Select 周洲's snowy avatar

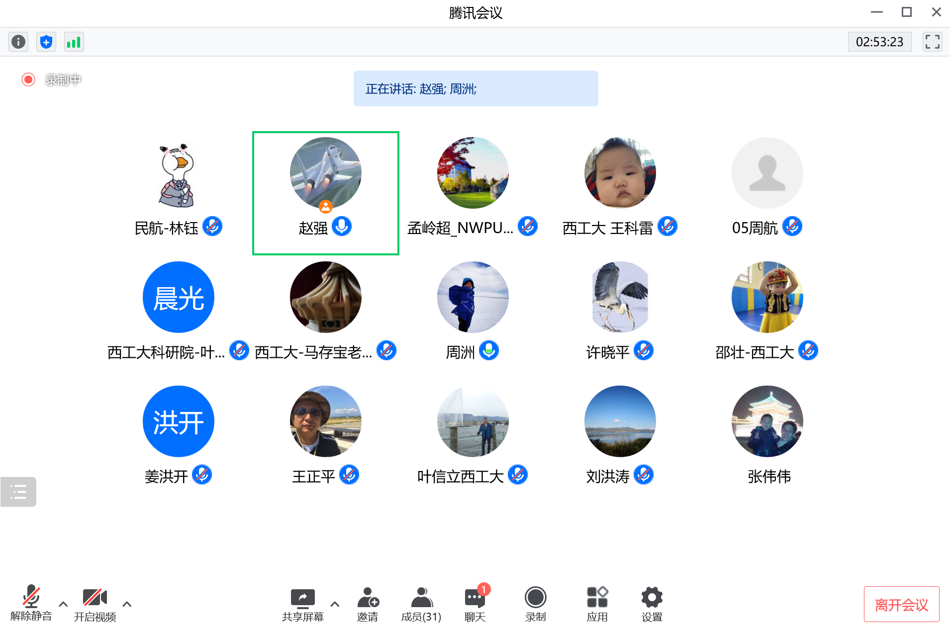[473, 297]
